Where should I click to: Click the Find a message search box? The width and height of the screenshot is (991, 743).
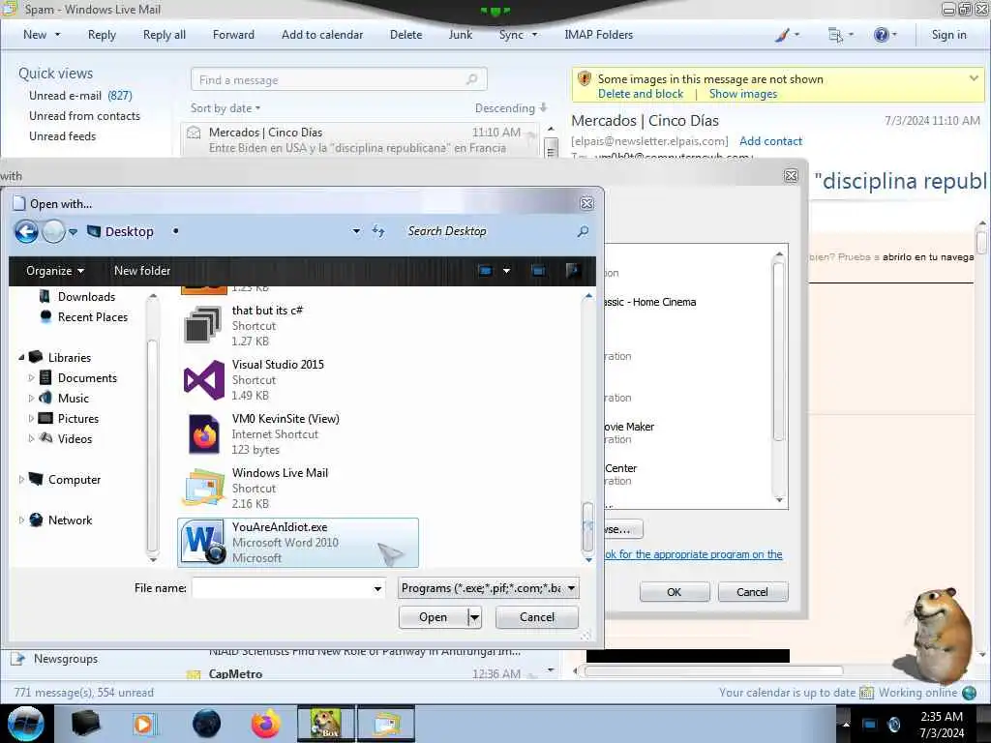pyautogui.click(x=339, y=79)
